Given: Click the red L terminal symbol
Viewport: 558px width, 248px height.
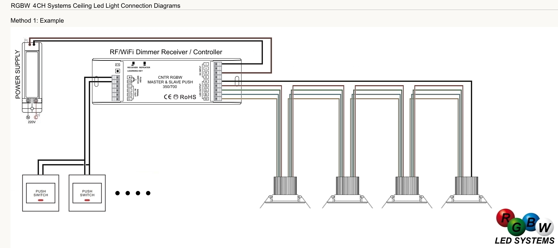Looking at the screenshot, I should pyautogui.click(x=36, y=117).
